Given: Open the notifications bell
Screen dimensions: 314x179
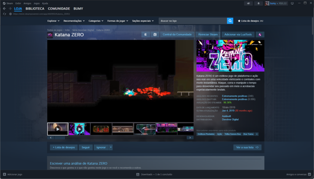Looking at the screenshot, I should coord(258,3).
